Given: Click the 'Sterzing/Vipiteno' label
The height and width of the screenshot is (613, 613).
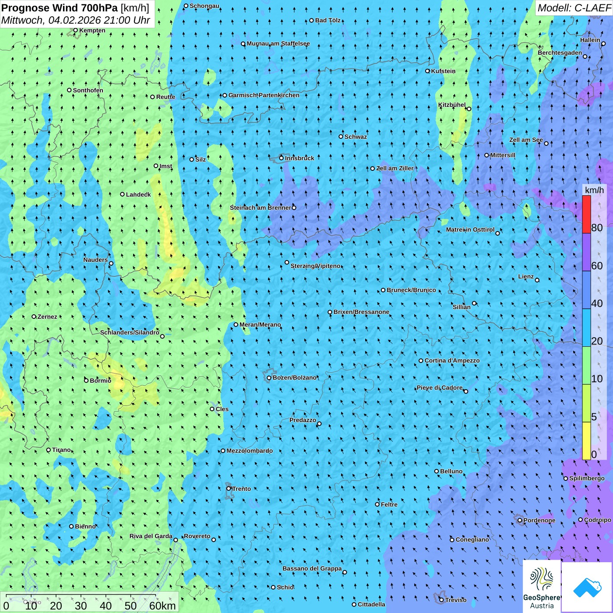Looking at the screenshot, I should pyautogui.click(x=315, y=266).
